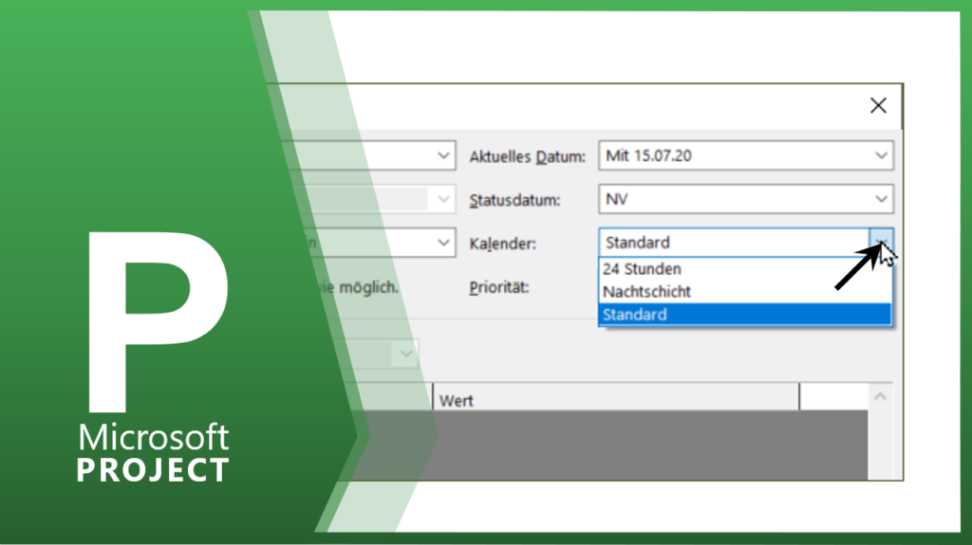Expand the Statusdatum dropdown arrow
The width and height of the screenshot is (972, 545).
(x=881, y=199)
